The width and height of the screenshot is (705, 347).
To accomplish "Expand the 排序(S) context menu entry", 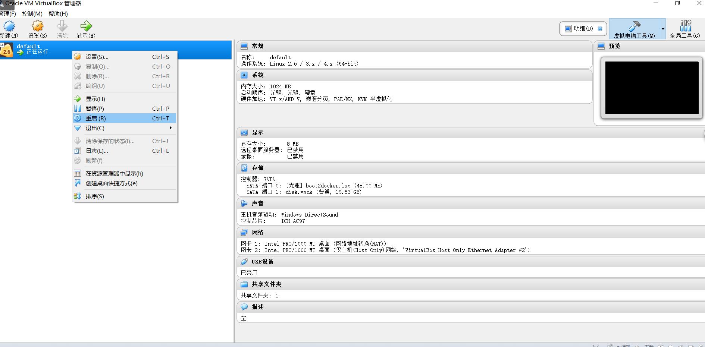I will (x=95, y=196).
